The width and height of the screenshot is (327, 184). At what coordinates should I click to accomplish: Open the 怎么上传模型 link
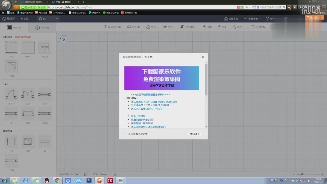click(138, 116)
